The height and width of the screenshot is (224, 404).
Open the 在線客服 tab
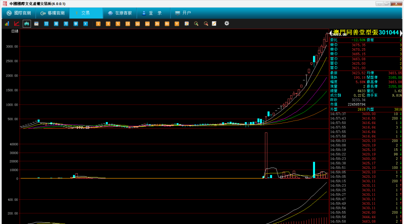point(120,13)
